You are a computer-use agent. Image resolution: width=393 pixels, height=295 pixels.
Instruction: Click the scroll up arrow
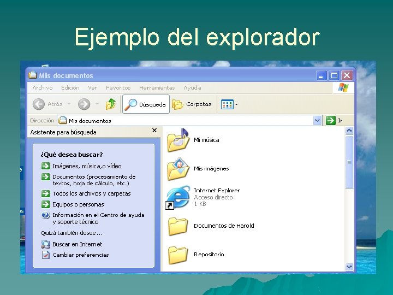tap(349, 131)
